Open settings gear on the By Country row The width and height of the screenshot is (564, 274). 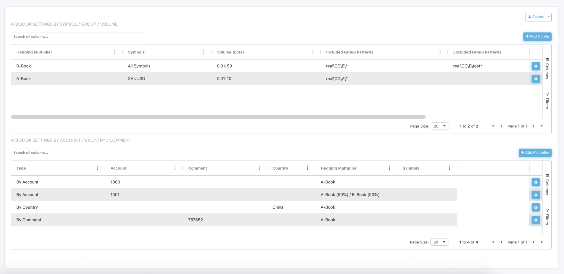[x=535, y=207]
